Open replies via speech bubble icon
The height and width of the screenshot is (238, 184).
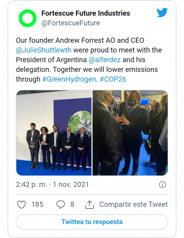[61, 204]
